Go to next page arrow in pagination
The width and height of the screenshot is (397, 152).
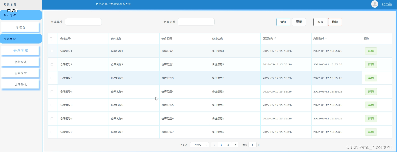(x=235, y=145)
